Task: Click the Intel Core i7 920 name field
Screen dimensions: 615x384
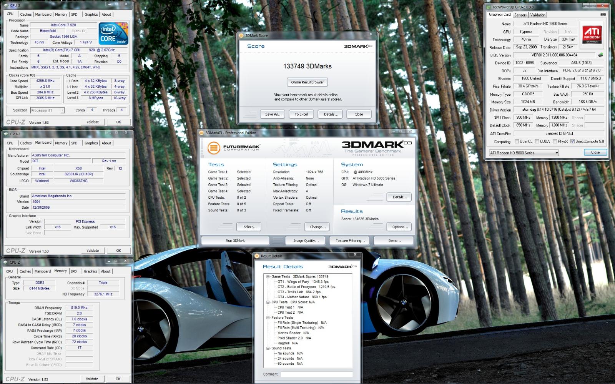Action: 63,25
